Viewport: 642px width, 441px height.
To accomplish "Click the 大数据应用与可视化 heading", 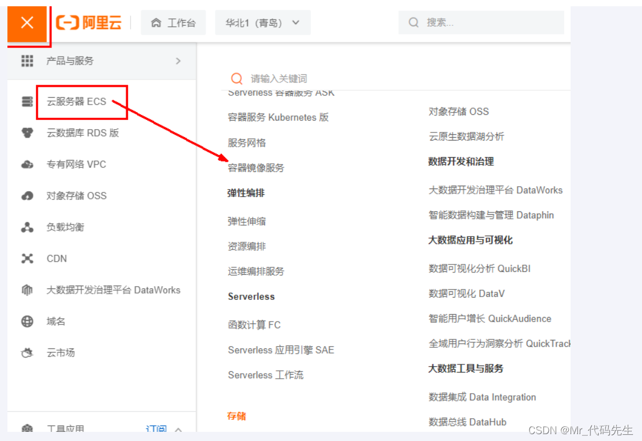I will [471, 240].
